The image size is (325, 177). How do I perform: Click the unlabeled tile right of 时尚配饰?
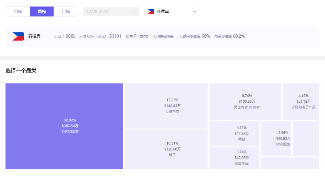click(x=306, y=139)
